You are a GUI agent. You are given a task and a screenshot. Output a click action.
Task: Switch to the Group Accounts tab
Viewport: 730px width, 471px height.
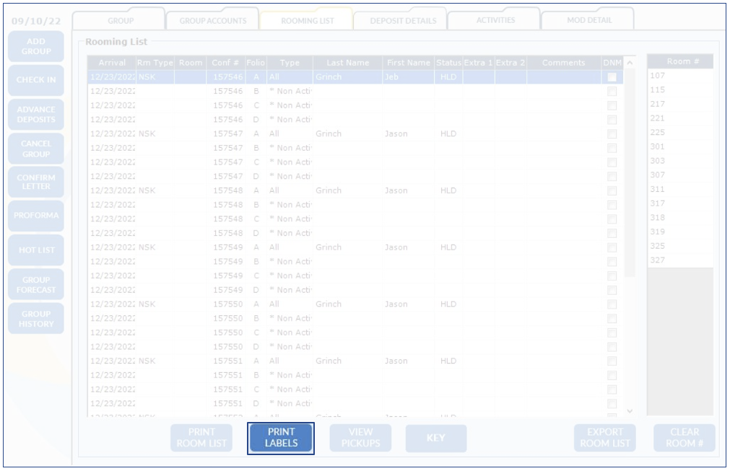[213, 20]
